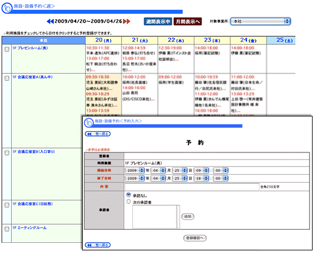325x257 pixels.
Task: Open the 1F 会議応接室A(真ん中) link
Action: (32, 77)
